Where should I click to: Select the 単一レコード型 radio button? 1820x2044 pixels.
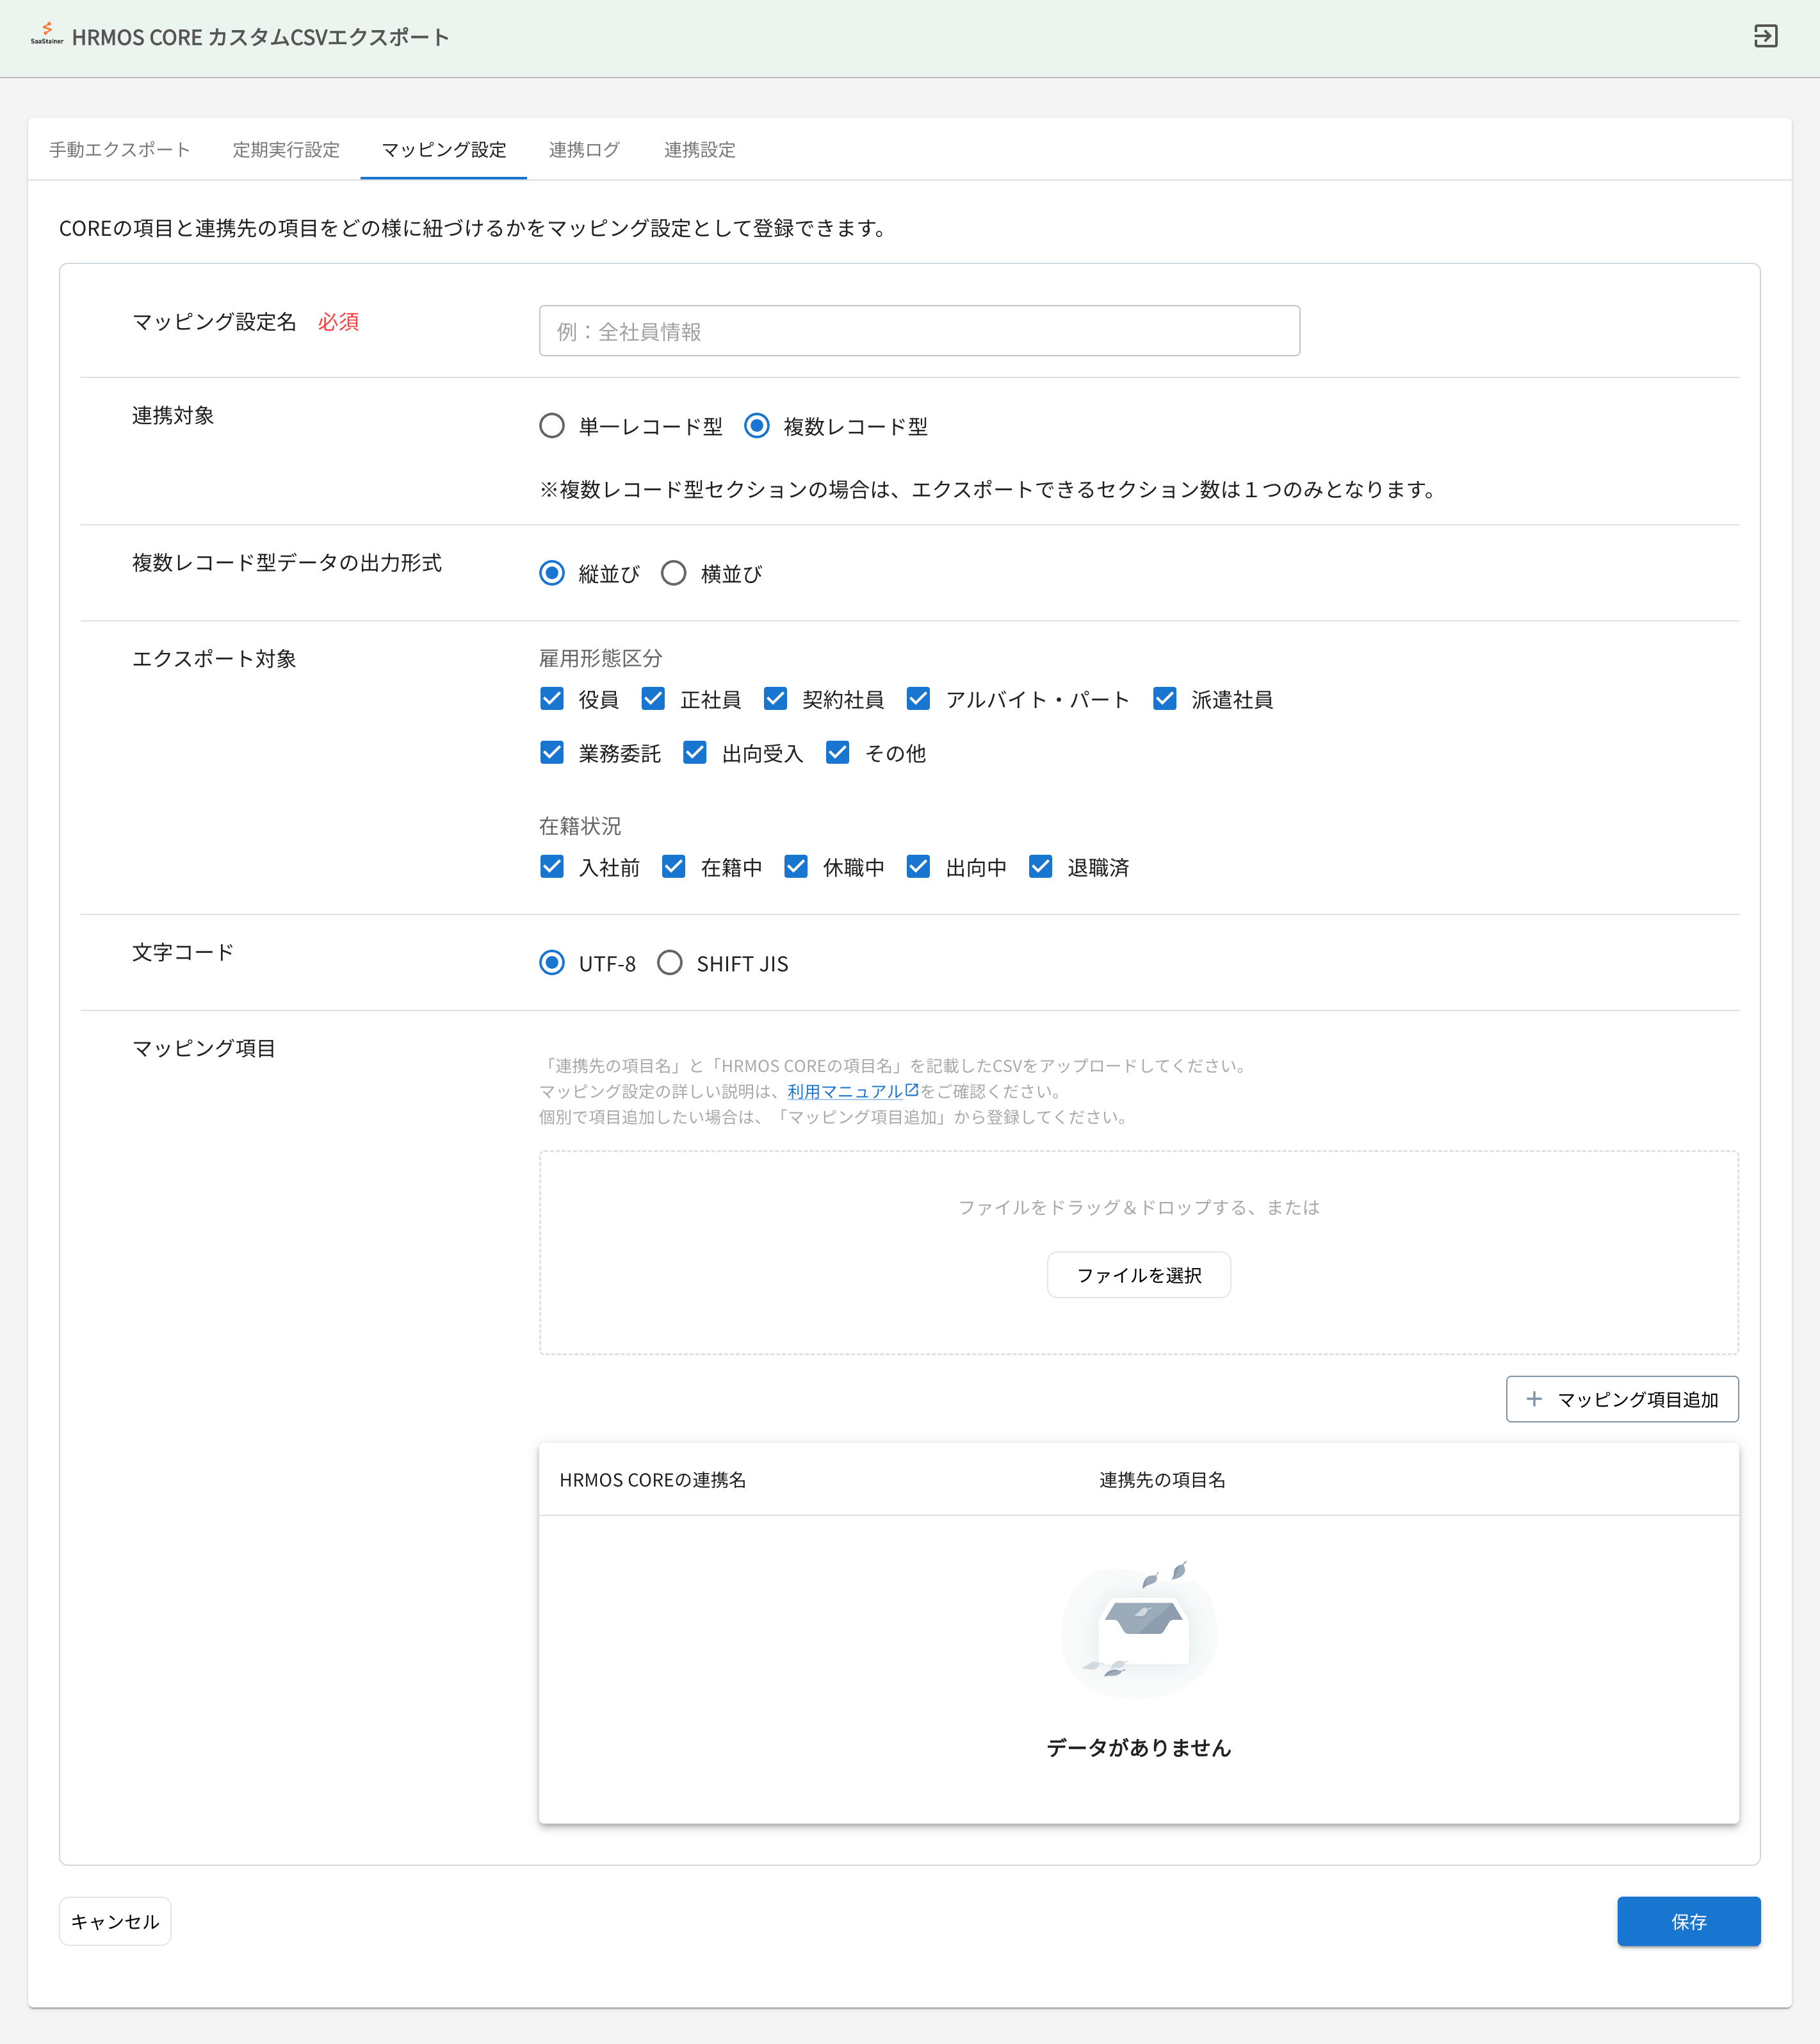552,425
